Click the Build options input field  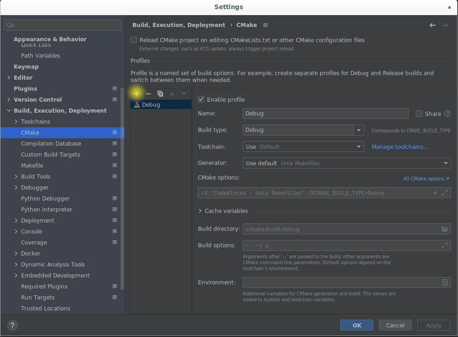point(347,245)
